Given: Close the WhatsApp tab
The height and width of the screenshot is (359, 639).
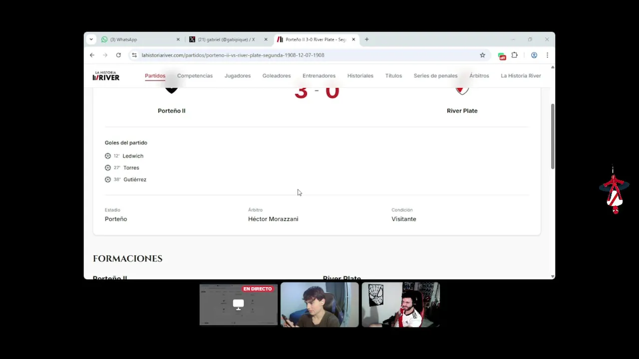Looking at the screenshot, I should tap(178, 39).
